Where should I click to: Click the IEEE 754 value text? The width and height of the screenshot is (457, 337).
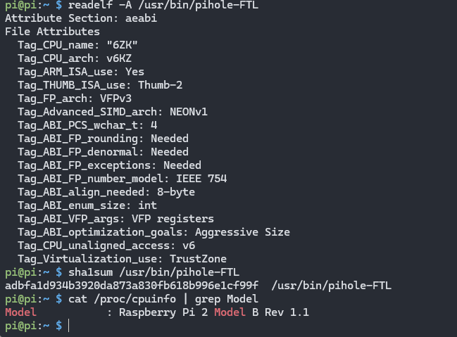201,179
